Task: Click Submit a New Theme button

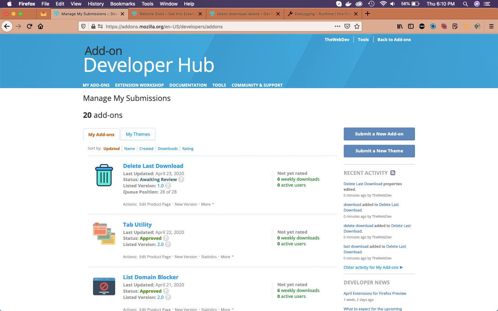Action: pyautogui.click(x=379, y=151)
